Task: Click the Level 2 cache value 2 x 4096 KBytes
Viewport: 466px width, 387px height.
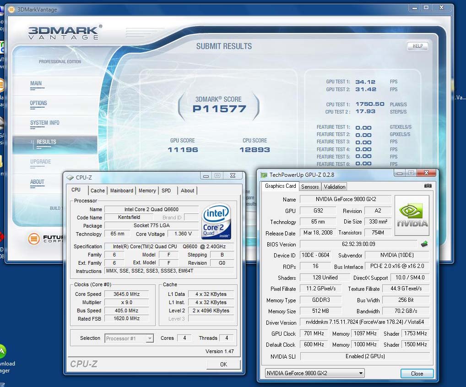Action: click(211, 311)
